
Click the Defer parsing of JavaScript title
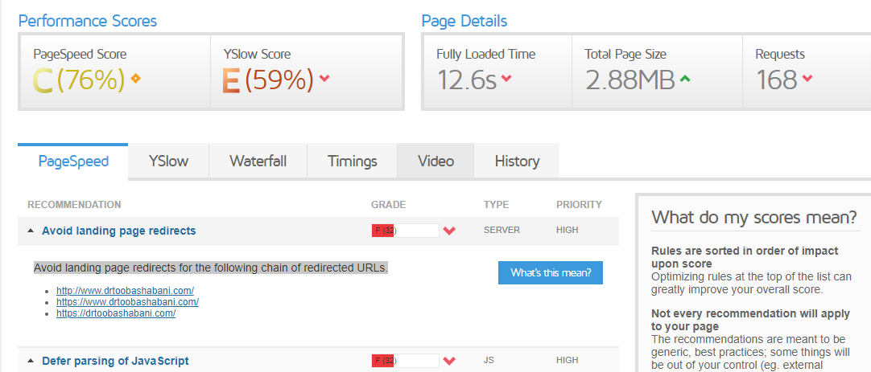pyautogui.click(x=115, y=361)
